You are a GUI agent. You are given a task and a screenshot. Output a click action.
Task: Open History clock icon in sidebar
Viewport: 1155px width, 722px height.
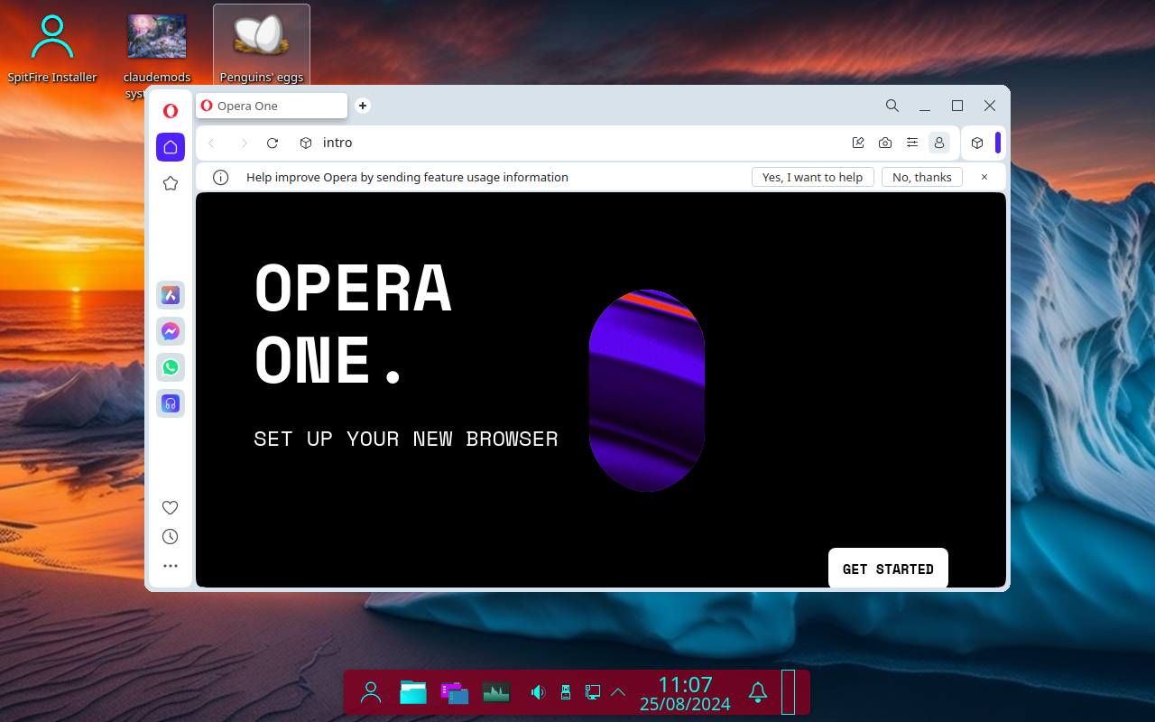point(170,536)
